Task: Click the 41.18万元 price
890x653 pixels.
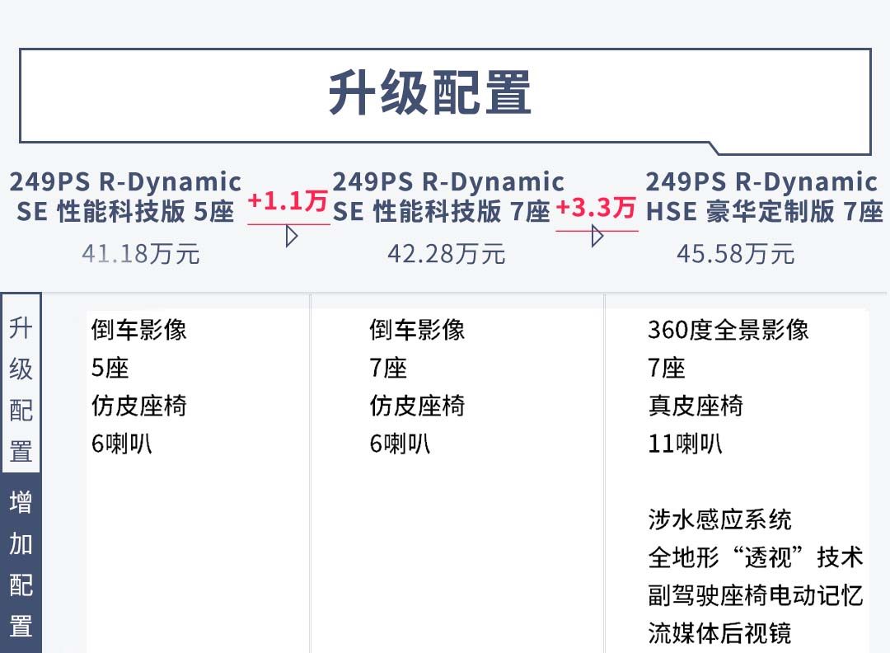Action: coord(141,253)
